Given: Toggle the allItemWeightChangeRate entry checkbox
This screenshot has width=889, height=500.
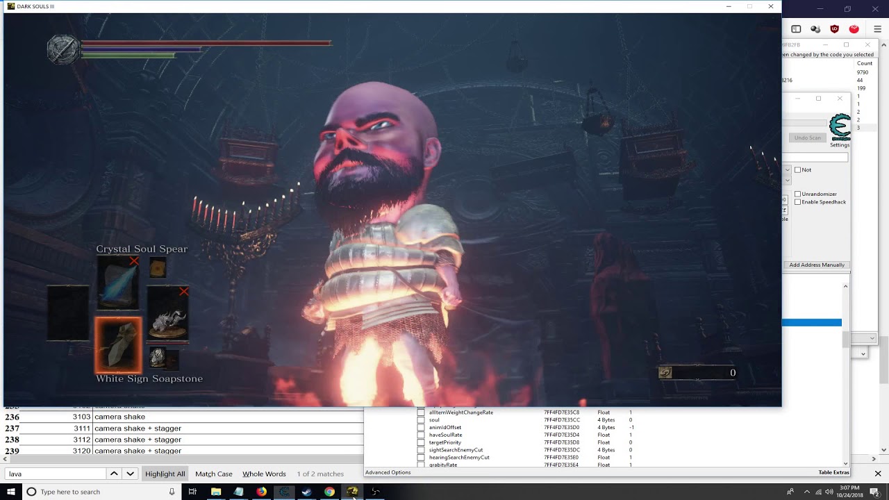Looking at the screenshot, I should [x=421, y=412].
